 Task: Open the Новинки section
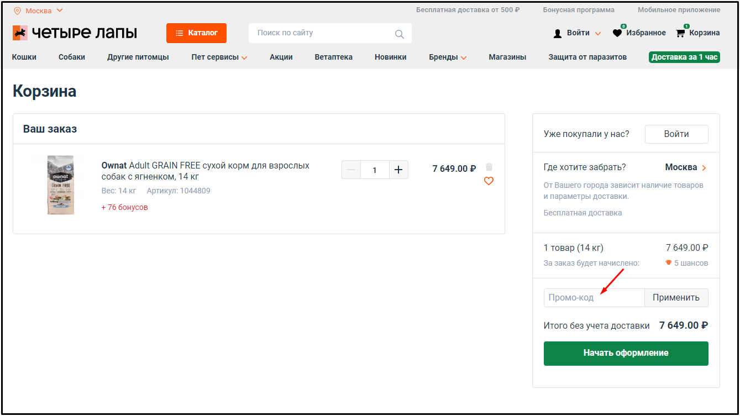391,57
